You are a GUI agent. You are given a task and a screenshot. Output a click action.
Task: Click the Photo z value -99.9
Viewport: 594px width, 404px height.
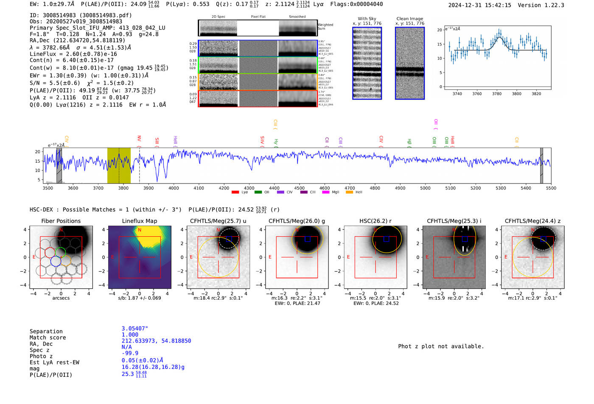pos(130,353)
